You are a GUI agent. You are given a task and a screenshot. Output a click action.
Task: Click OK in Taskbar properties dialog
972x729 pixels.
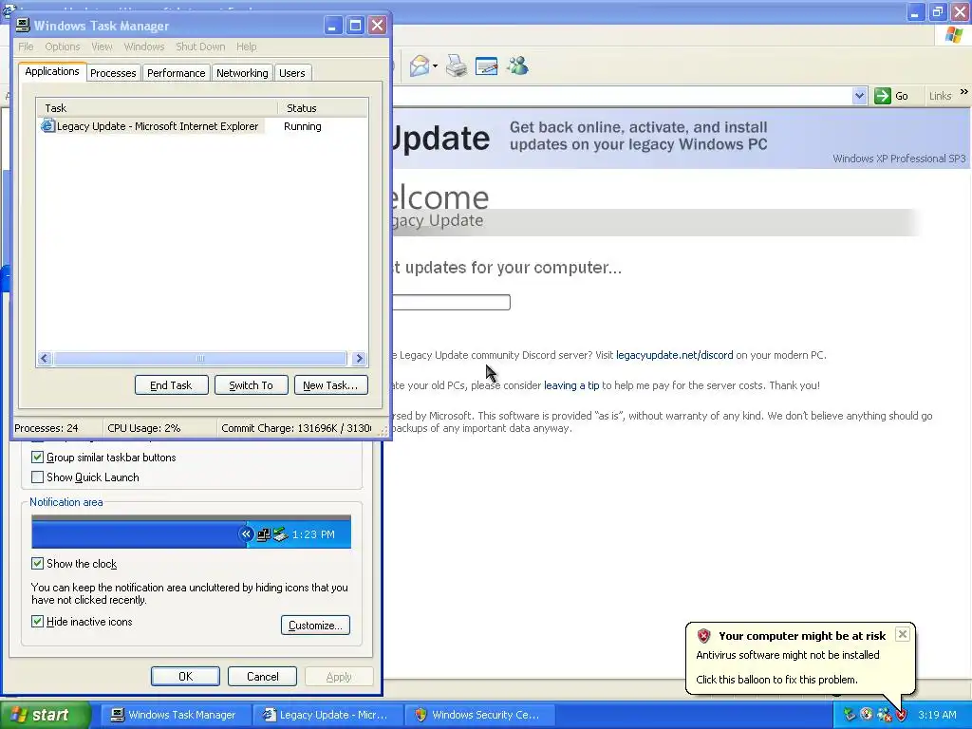(185, 676)
